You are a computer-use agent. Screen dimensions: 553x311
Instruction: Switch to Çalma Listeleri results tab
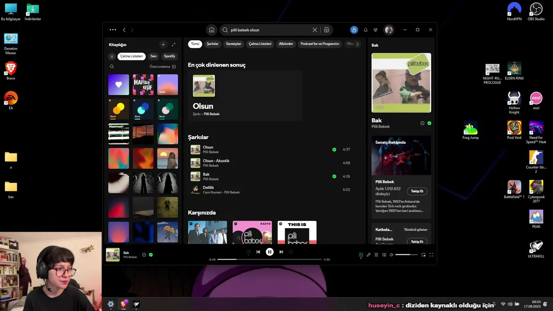click(x=260, y=44)
